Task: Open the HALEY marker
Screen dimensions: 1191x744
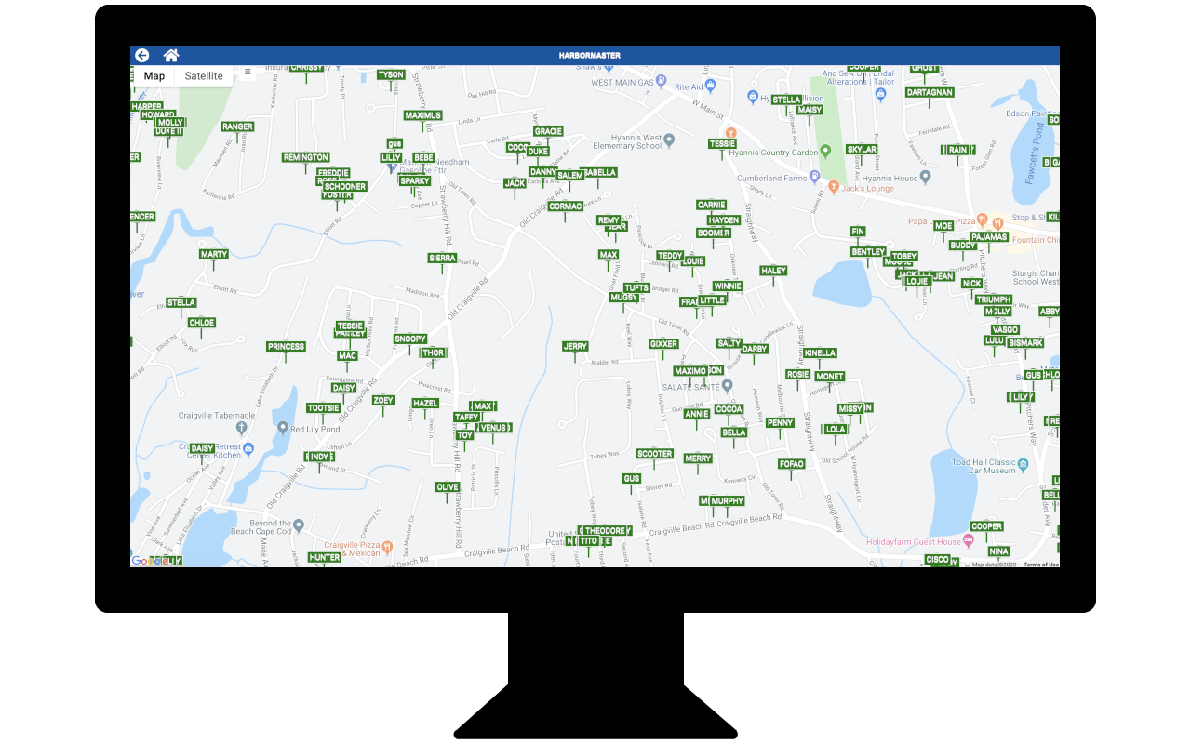Action: pyautogui.click(x=773, y=271)
